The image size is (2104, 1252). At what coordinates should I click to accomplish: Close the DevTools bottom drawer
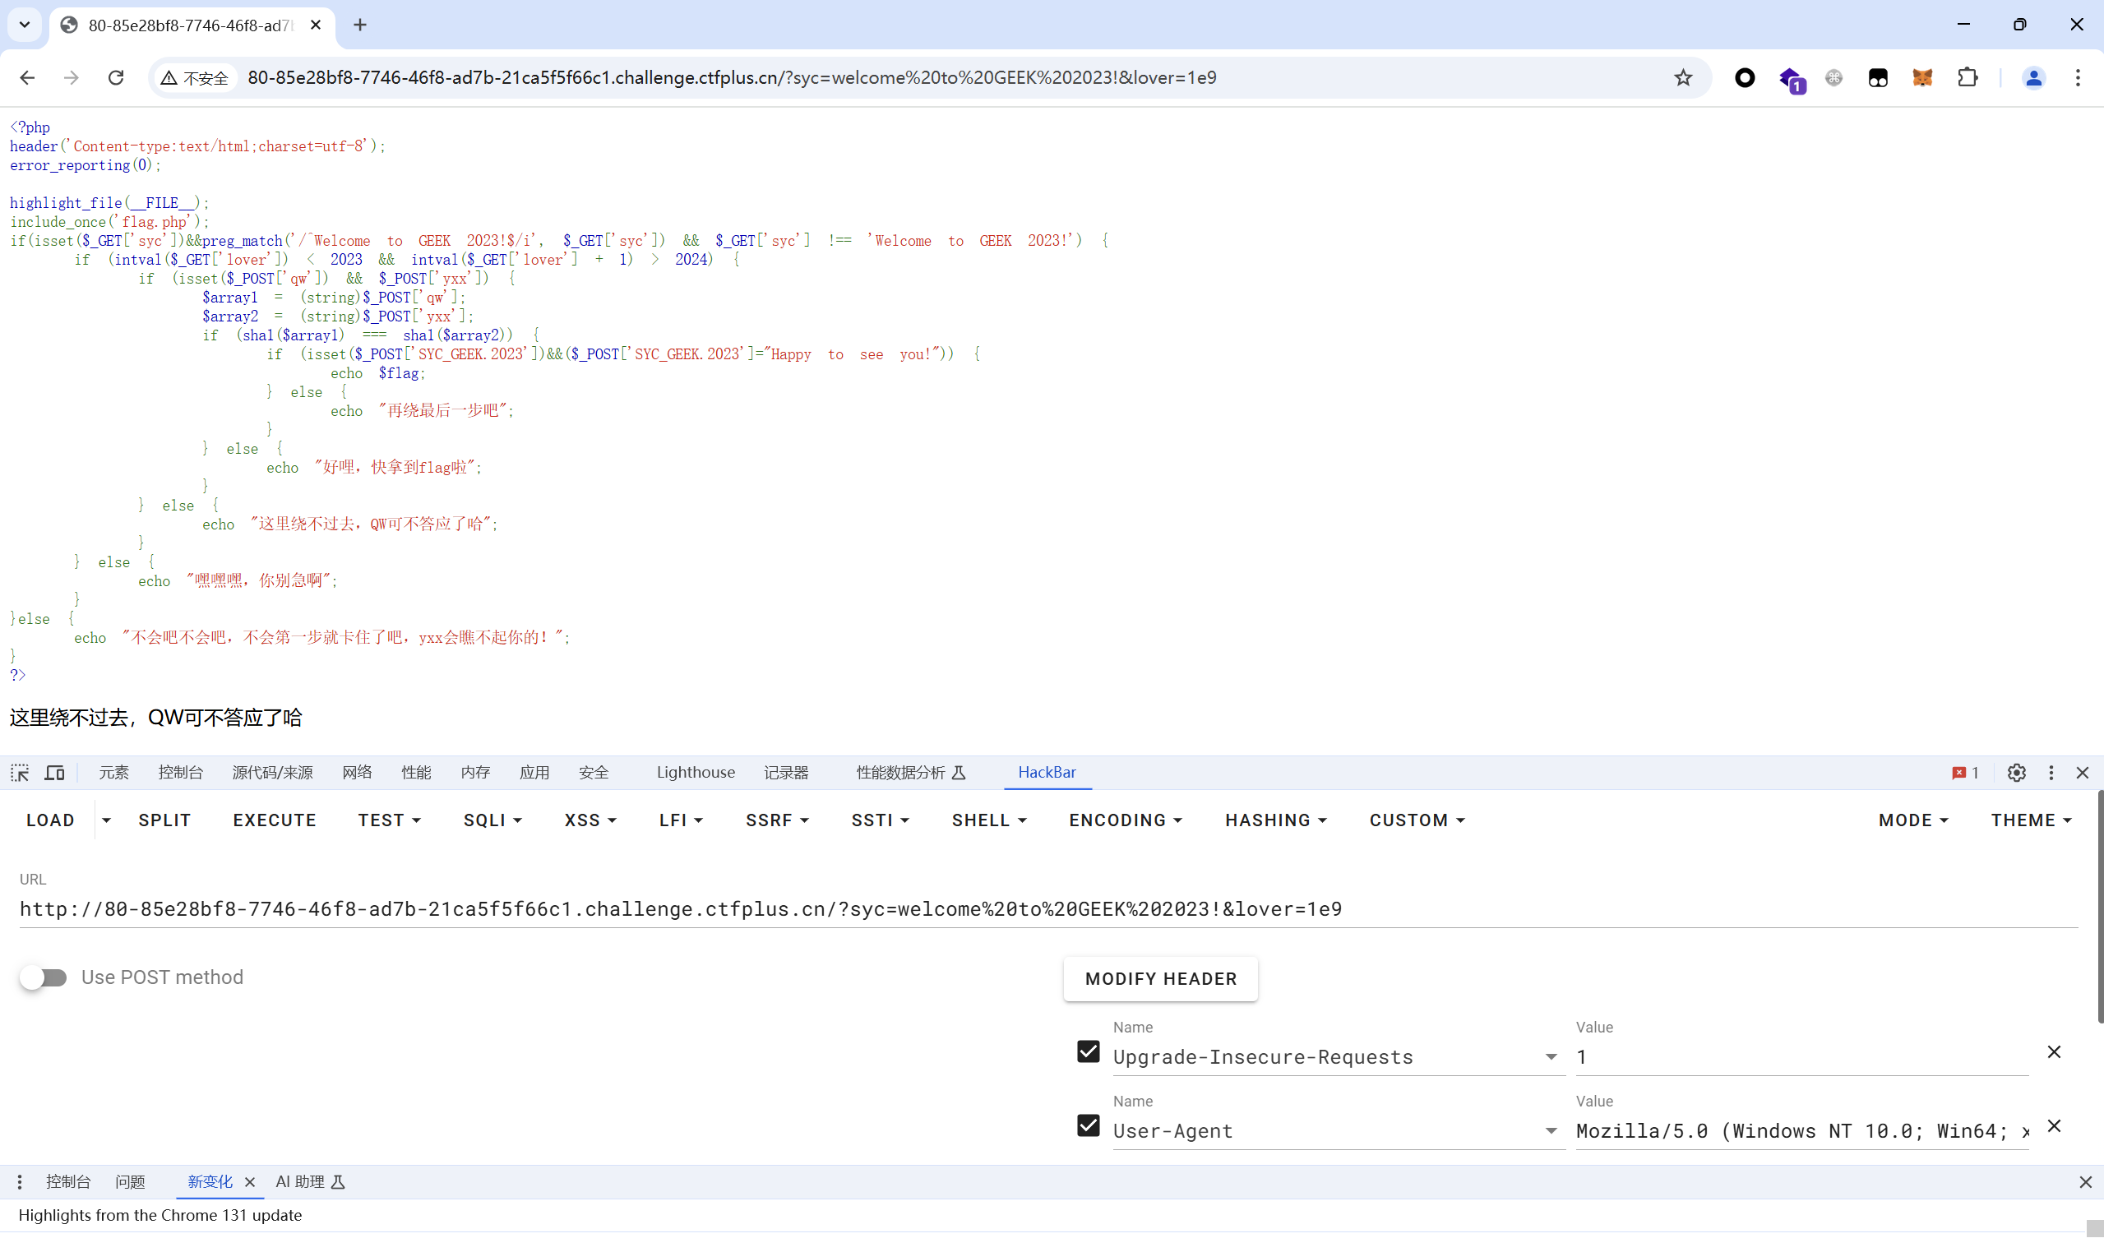tap(2085, 1182)
